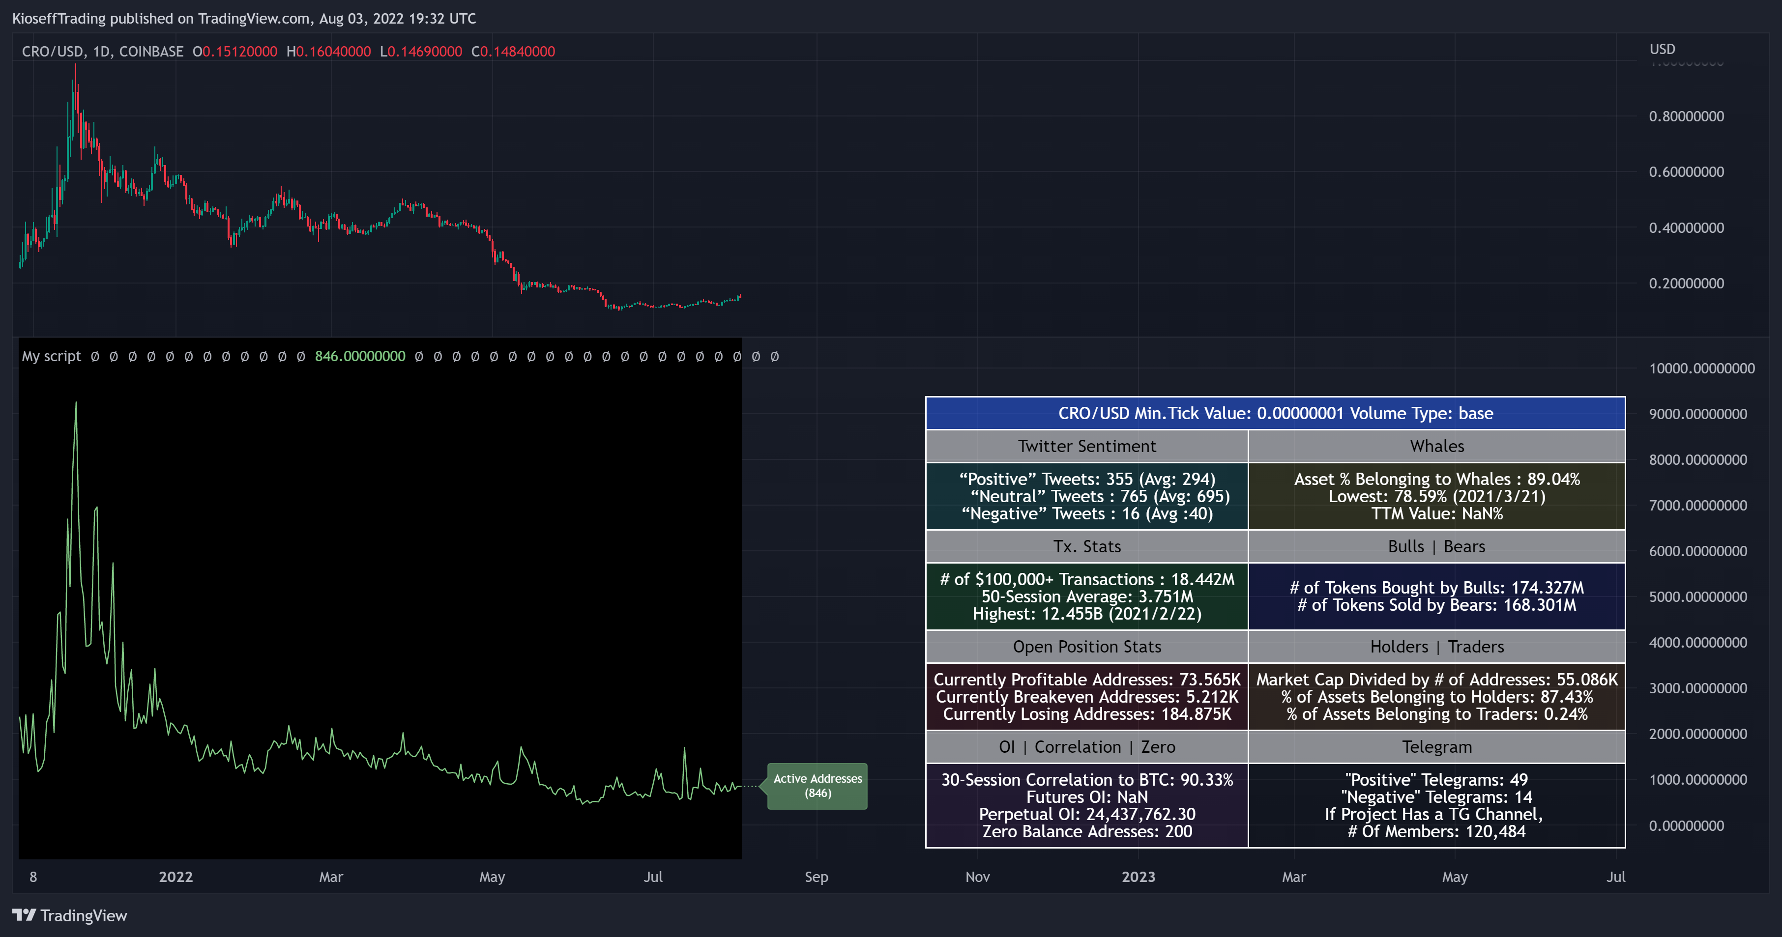Click the "Positive" Telegrams: 49 line
This screenshot has height=937, width=1782.
1437,780
